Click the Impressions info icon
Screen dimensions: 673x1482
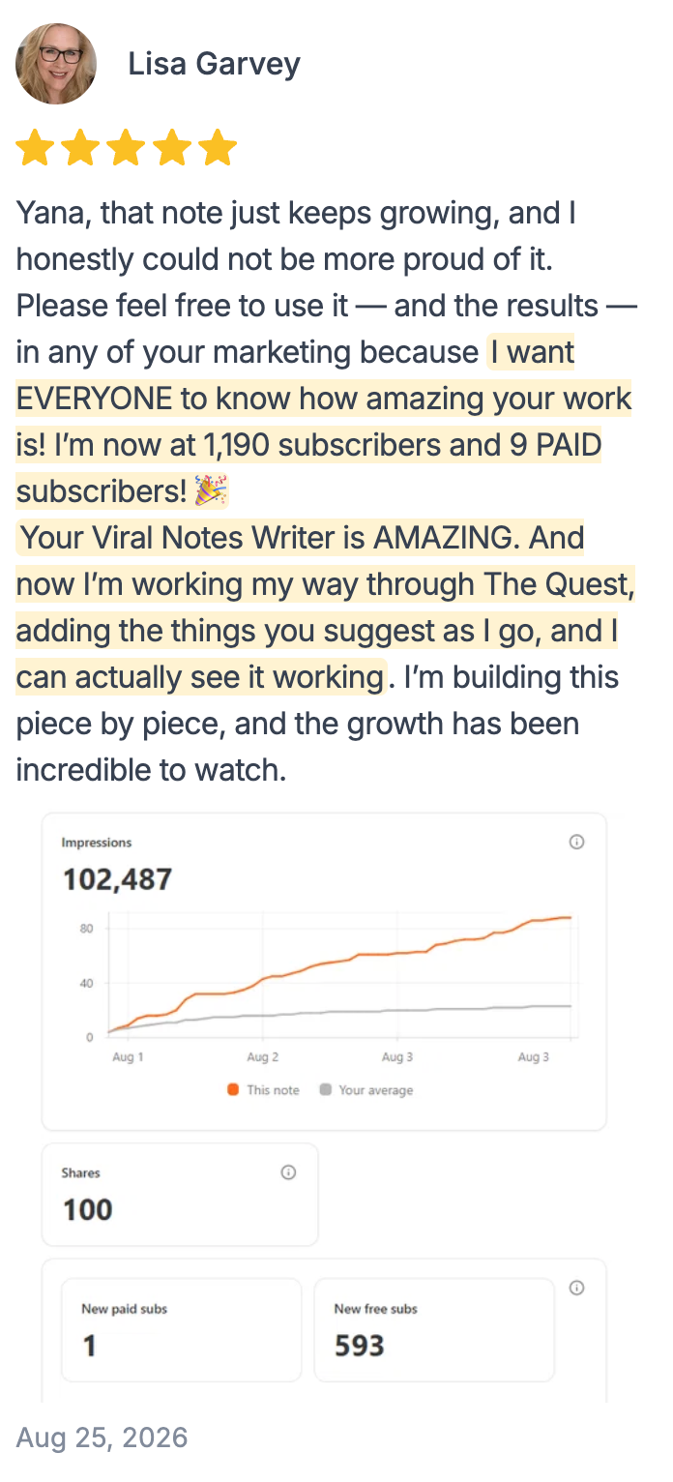577,842
